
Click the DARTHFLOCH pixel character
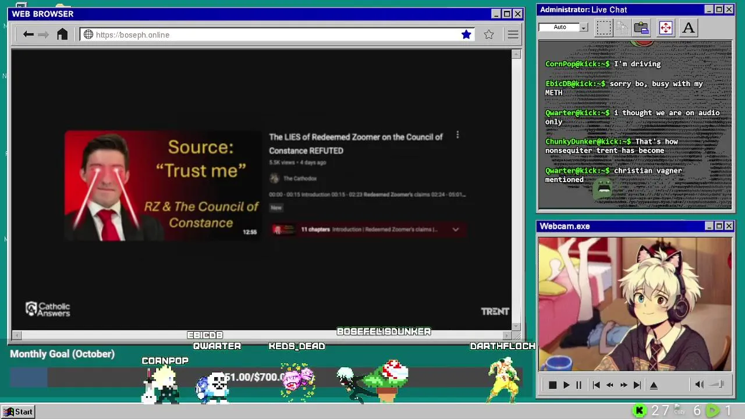click(x=503, y=379)
